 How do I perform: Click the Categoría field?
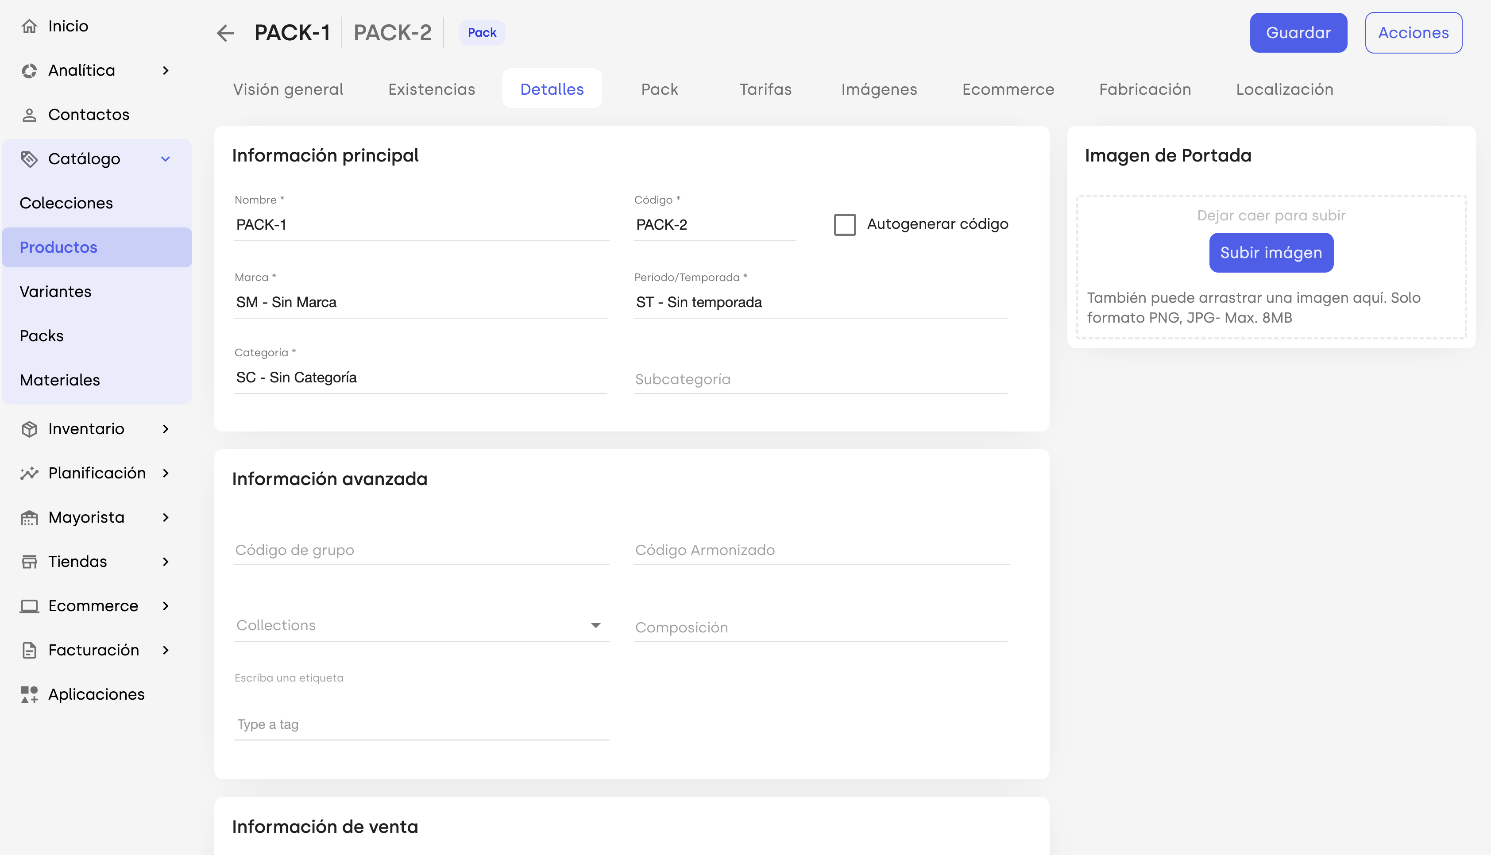tap(421, 377)
